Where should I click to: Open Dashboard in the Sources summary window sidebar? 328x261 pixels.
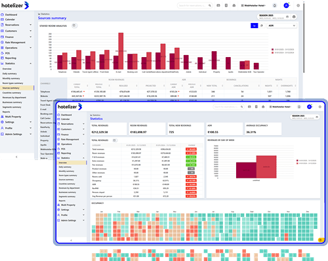point(11,14)
